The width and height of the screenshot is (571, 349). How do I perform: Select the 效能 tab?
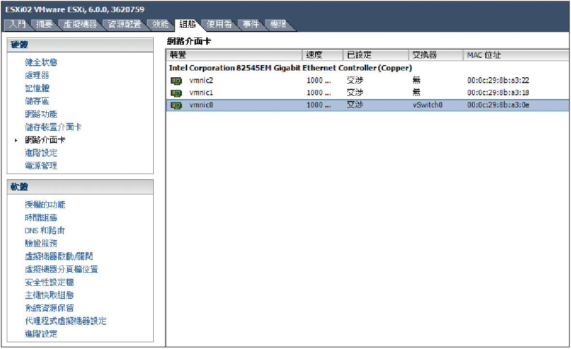coord(160,24)
